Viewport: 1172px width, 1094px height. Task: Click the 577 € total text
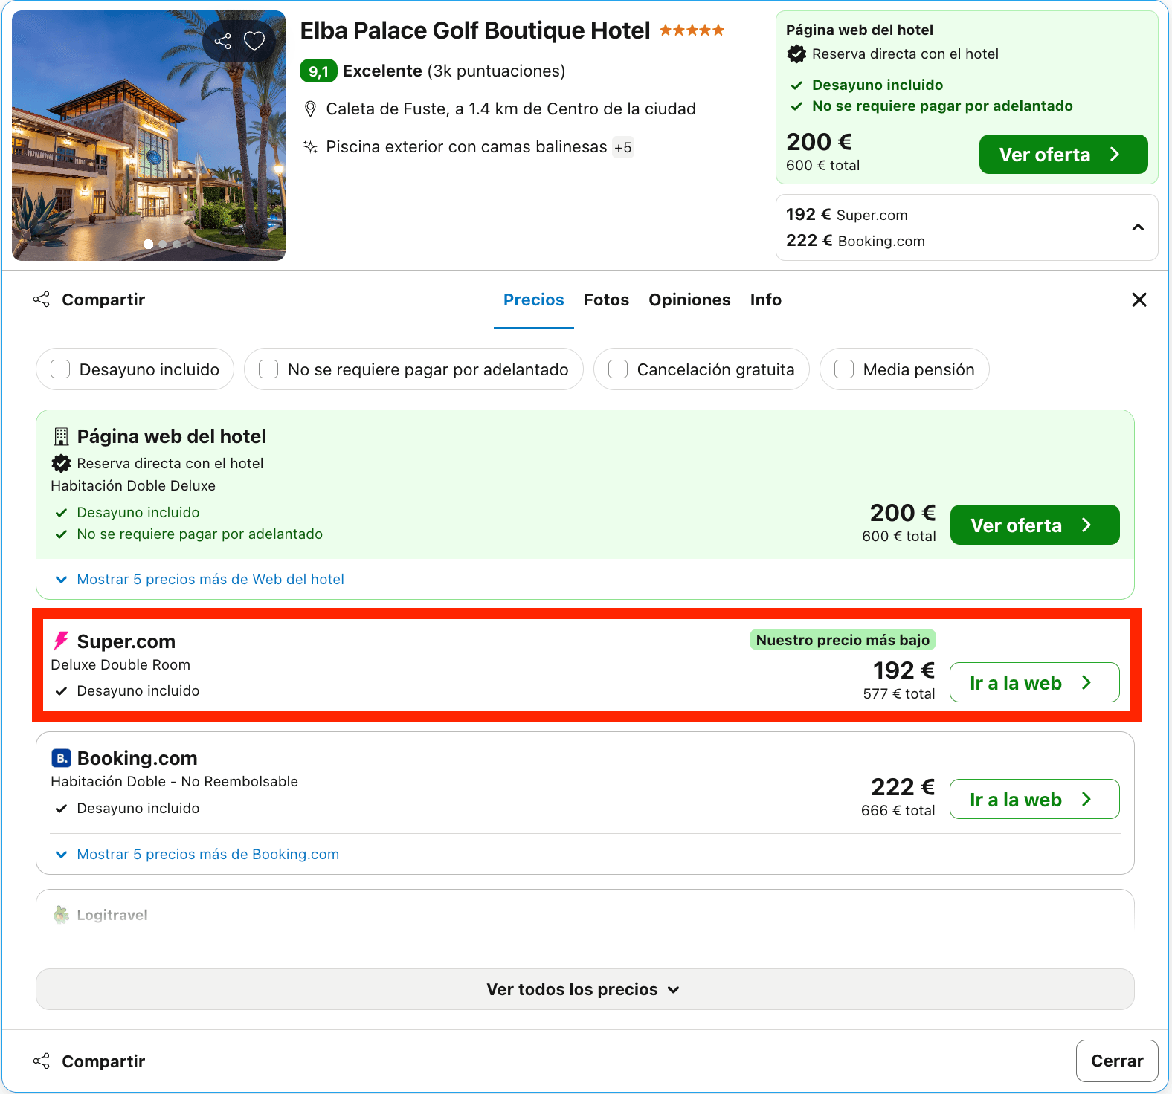coord(898,693)
